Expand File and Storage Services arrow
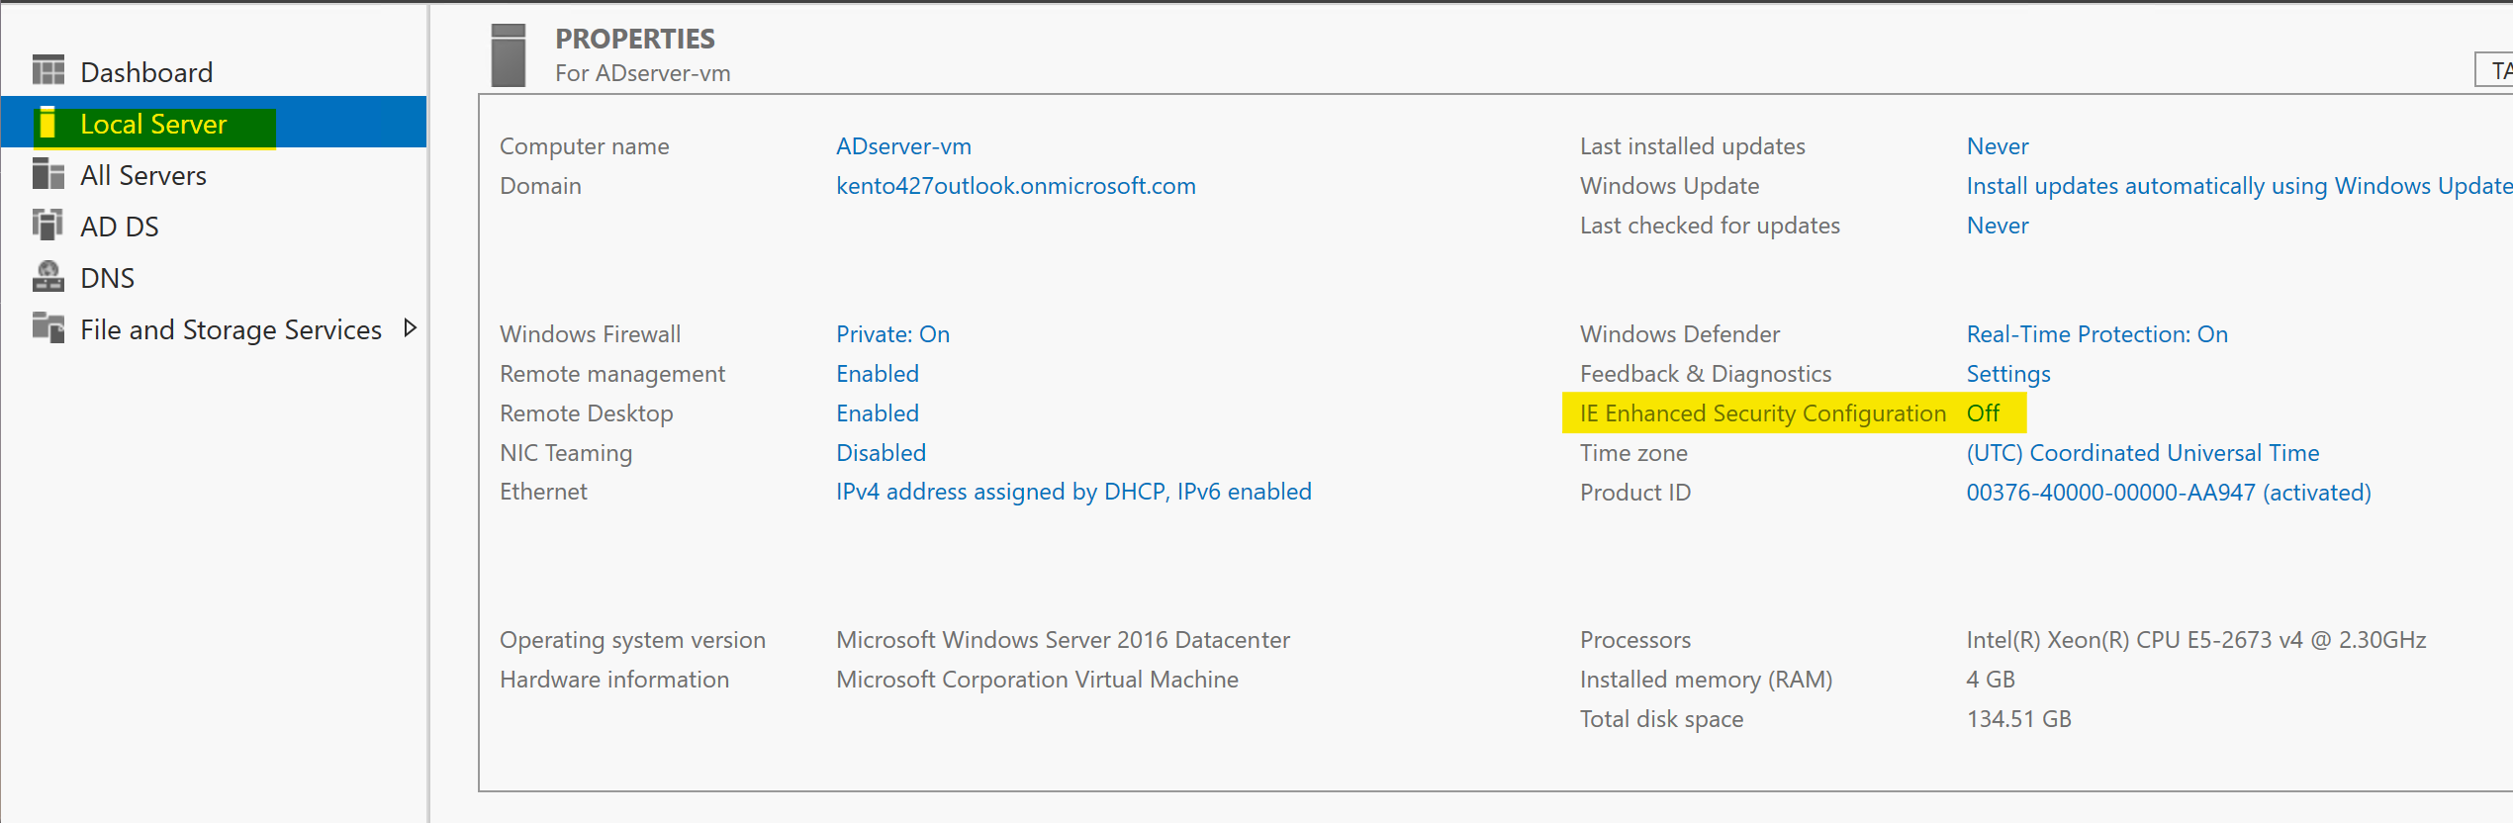The height and width of the screenshot is (823, 2513). click(410, 327)
